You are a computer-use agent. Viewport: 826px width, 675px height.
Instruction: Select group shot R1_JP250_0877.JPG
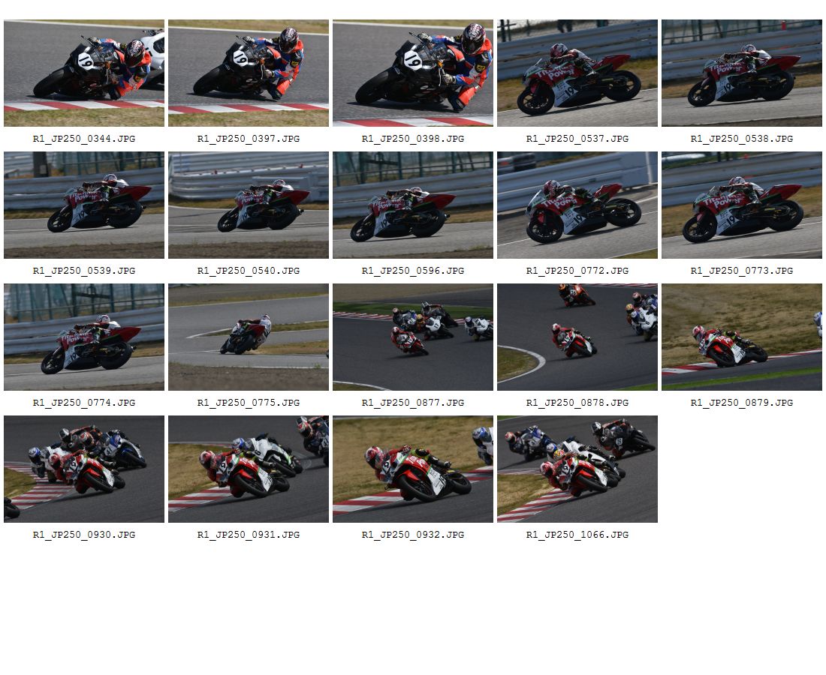point(413,337)
